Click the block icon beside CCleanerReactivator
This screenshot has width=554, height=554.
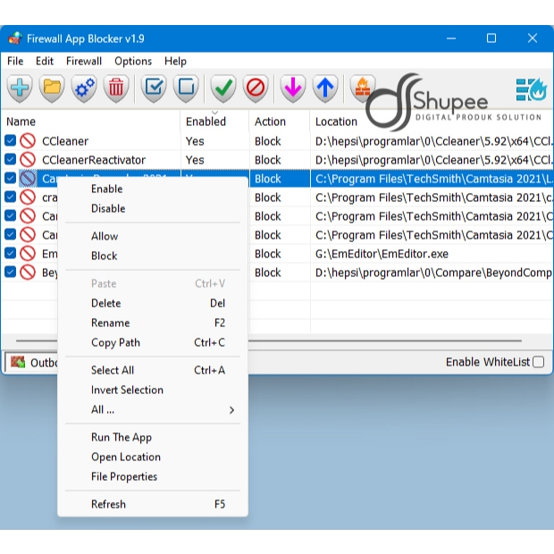[28, 160]
